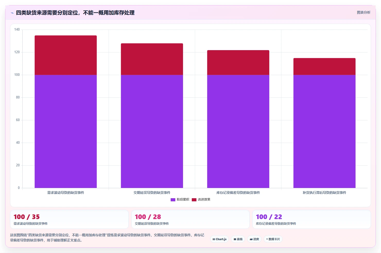Click the y-axis value 60
This screenshot has width=381, height=253.
point(18,120)
